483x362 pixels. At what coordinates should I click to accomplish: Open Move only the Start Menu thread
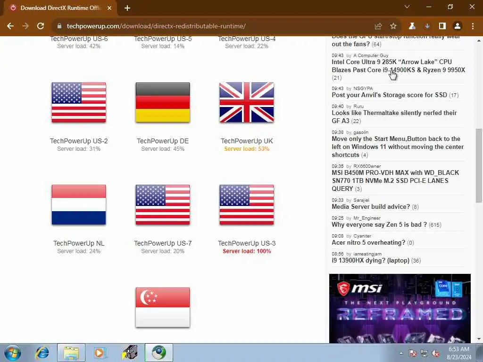coord(398,147)
